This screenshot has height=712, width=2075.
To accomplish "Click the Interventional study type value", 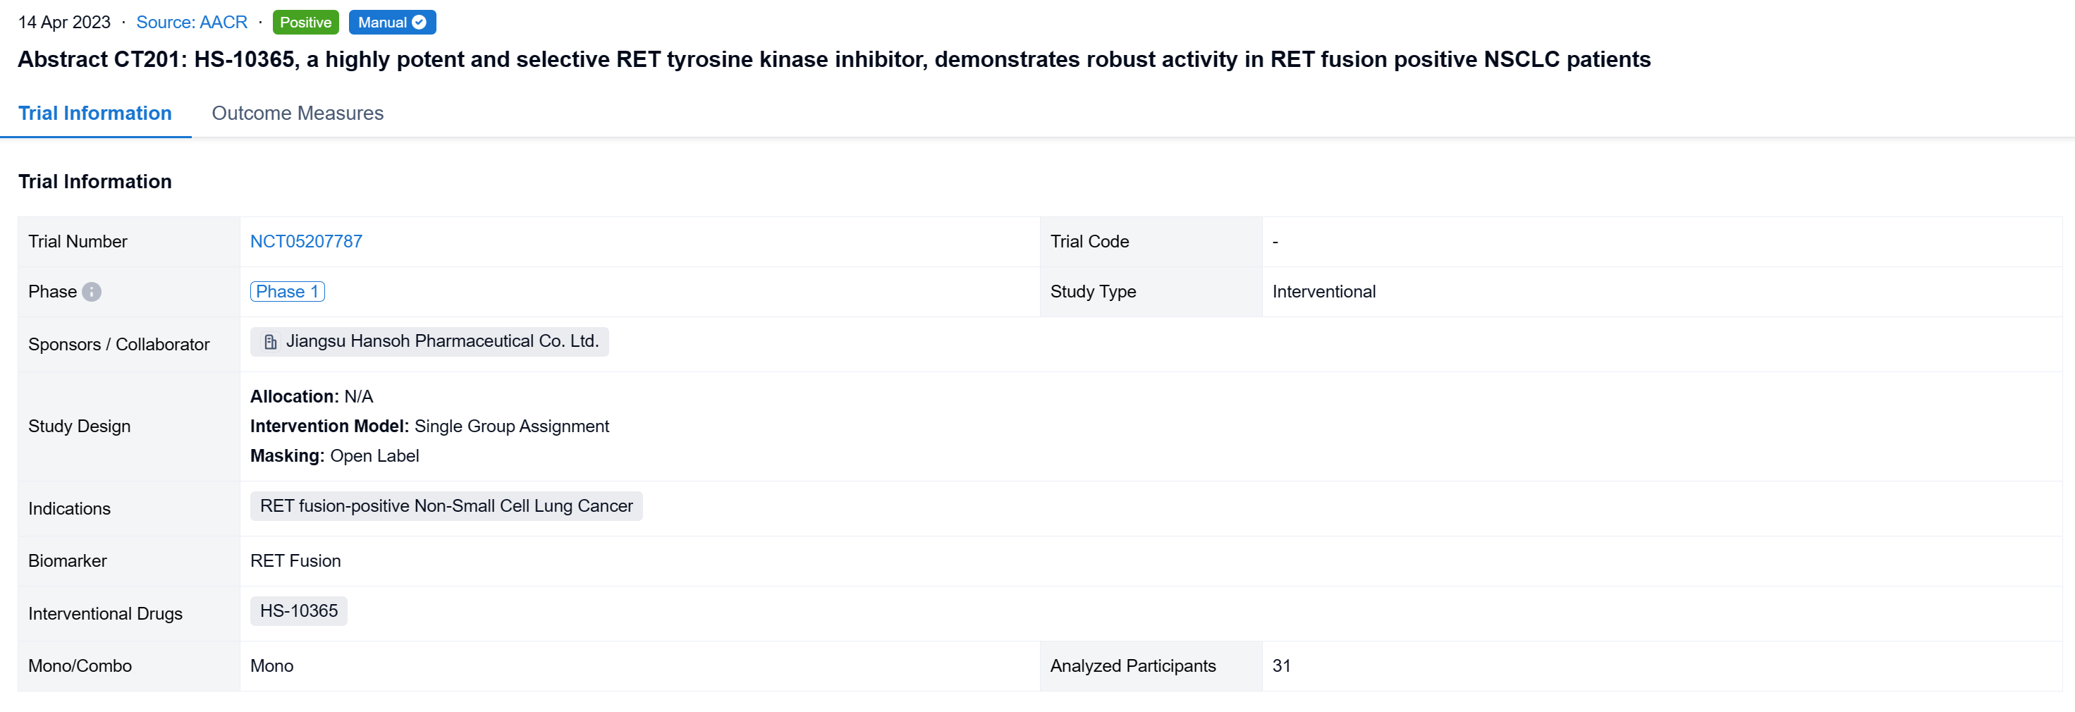I will point(1323,292).
